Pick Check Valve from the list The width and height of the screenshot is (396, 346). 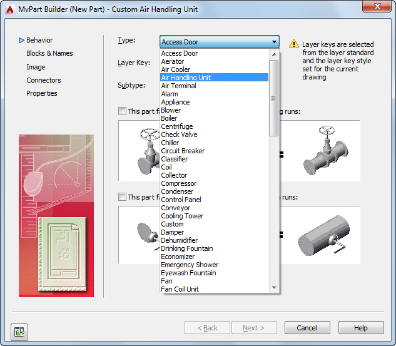[x=215, y=135]
